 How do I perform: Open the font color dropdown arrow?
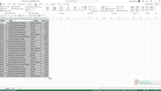click(10, 16)
